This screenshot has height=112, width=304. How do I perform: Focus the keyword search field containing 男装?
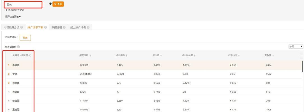point(23,5)
